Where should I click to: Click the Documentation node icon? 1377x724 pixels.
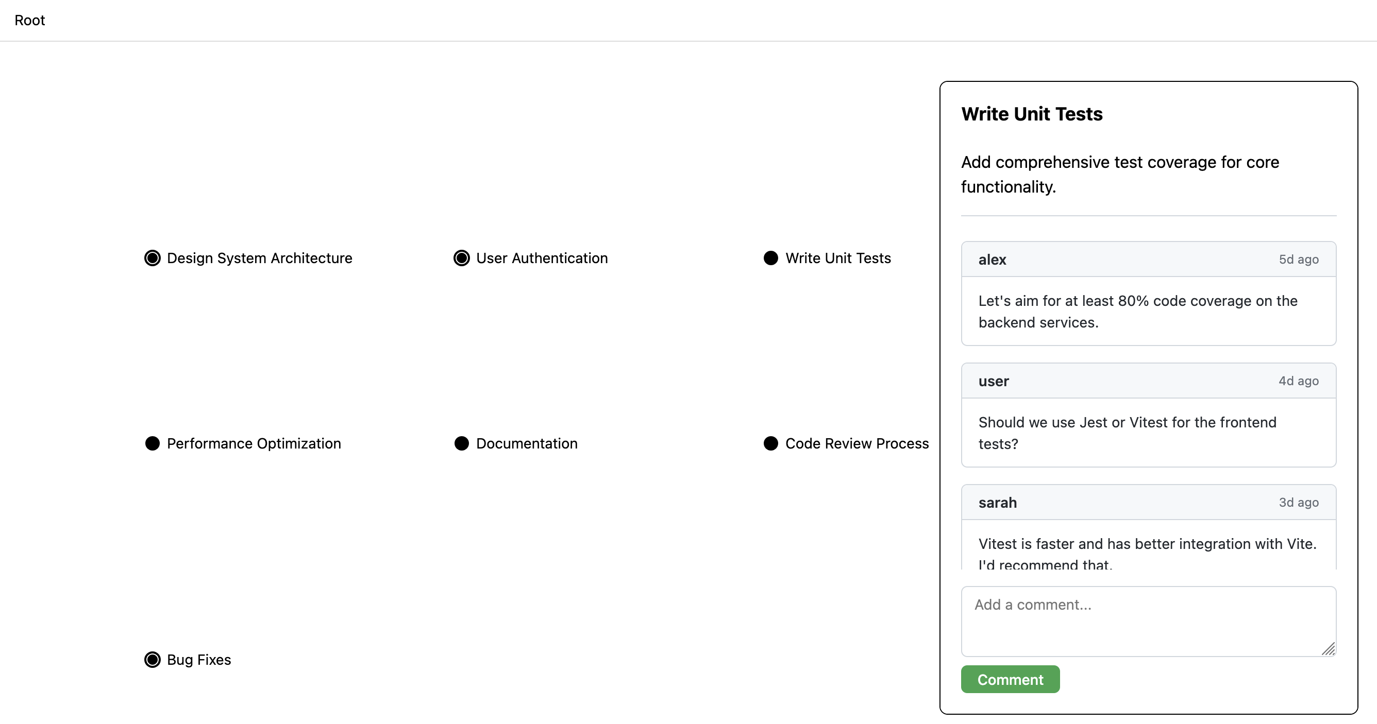click(x=462, y=443)
